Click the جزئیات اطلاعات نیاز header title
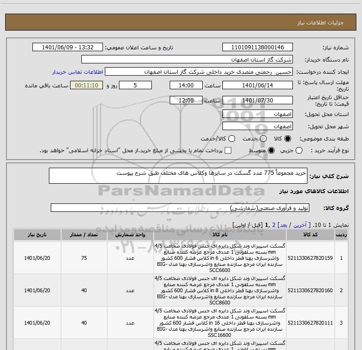This screenshot has height=350, width=362. 321,23
